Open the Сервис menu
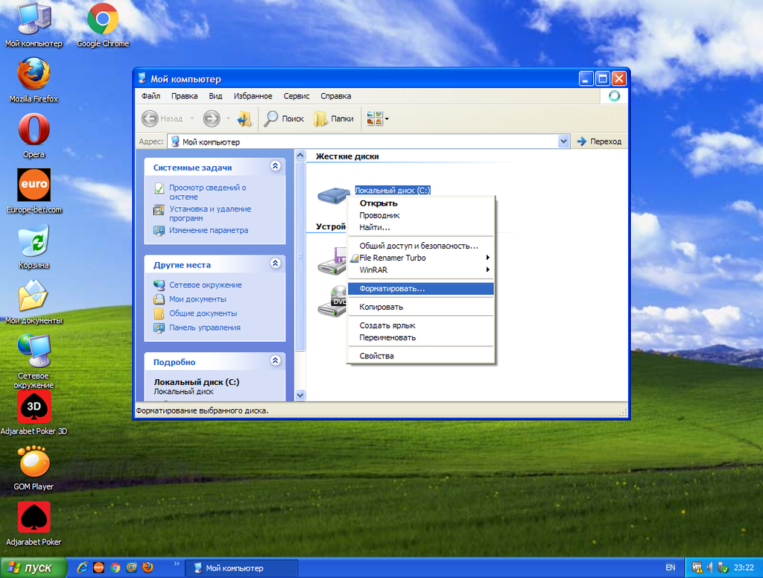 pos(297,96)
